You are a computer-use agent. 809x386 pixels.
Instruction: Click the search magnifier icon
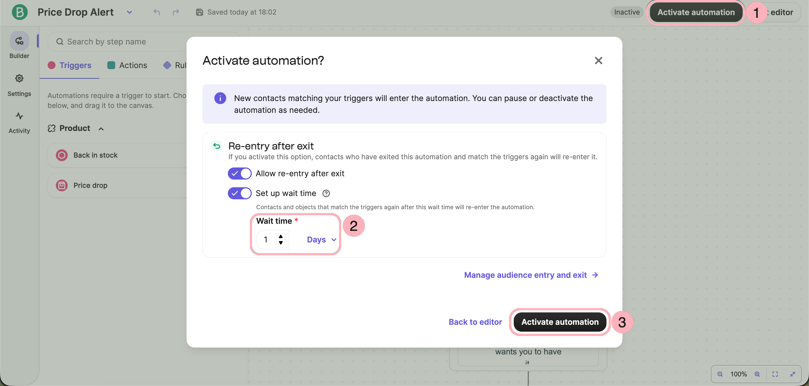coord(60,42)
